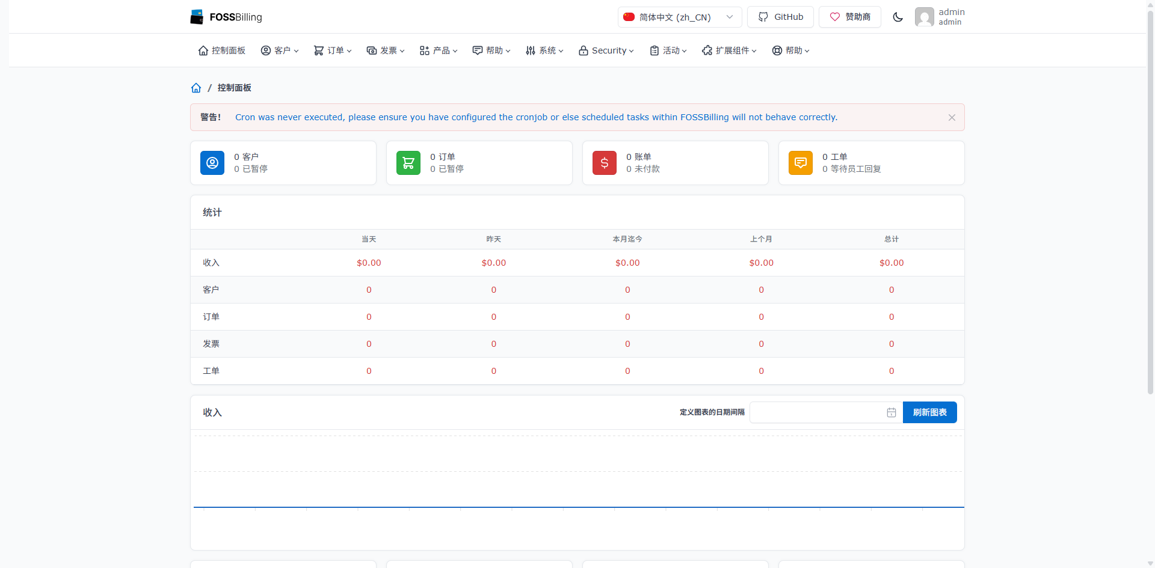Click the heart icon on sponsor button
This screenshot has width=1155, height=568.
(x=835, y=17)
